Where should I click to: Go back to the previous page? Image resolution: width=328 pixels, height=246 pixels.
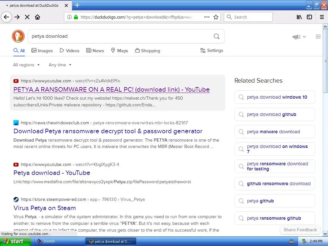pyautogui.click(x=6, y=17)
